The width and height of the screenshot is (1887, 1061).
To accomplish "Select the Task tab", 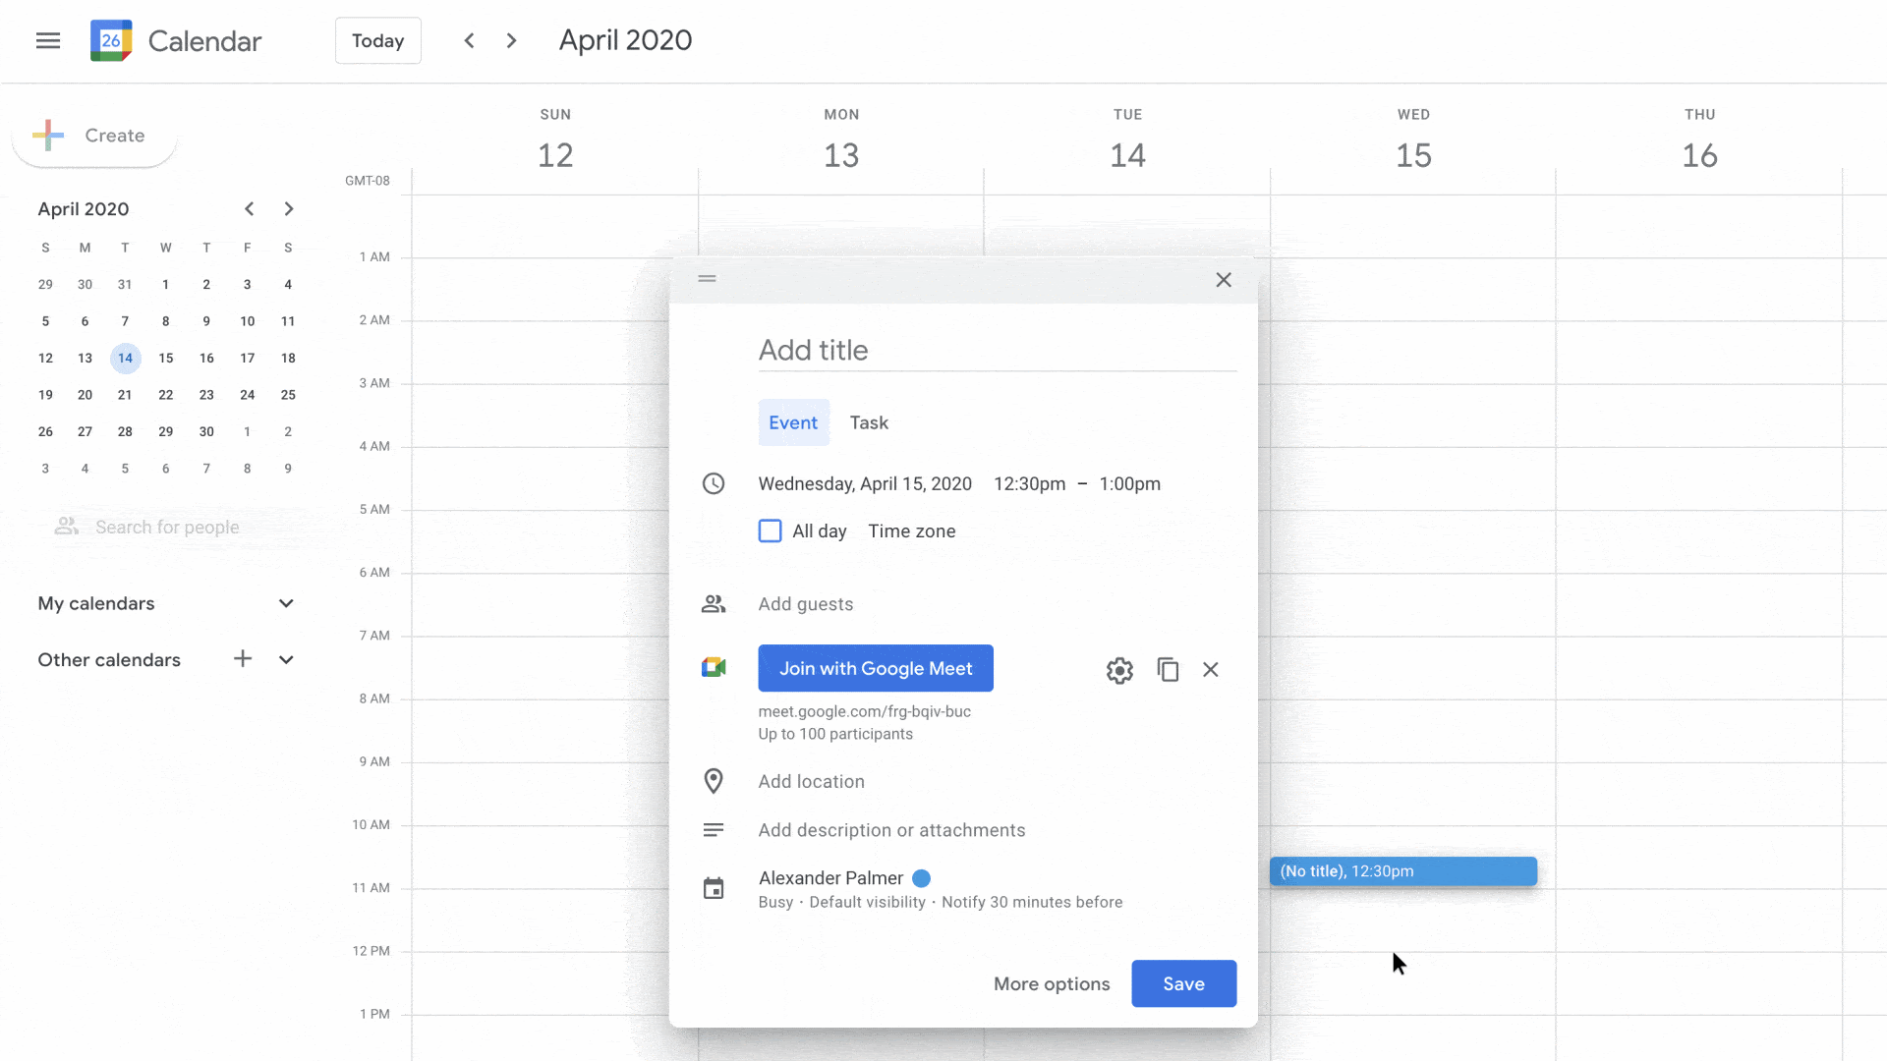I will (869, 422).
